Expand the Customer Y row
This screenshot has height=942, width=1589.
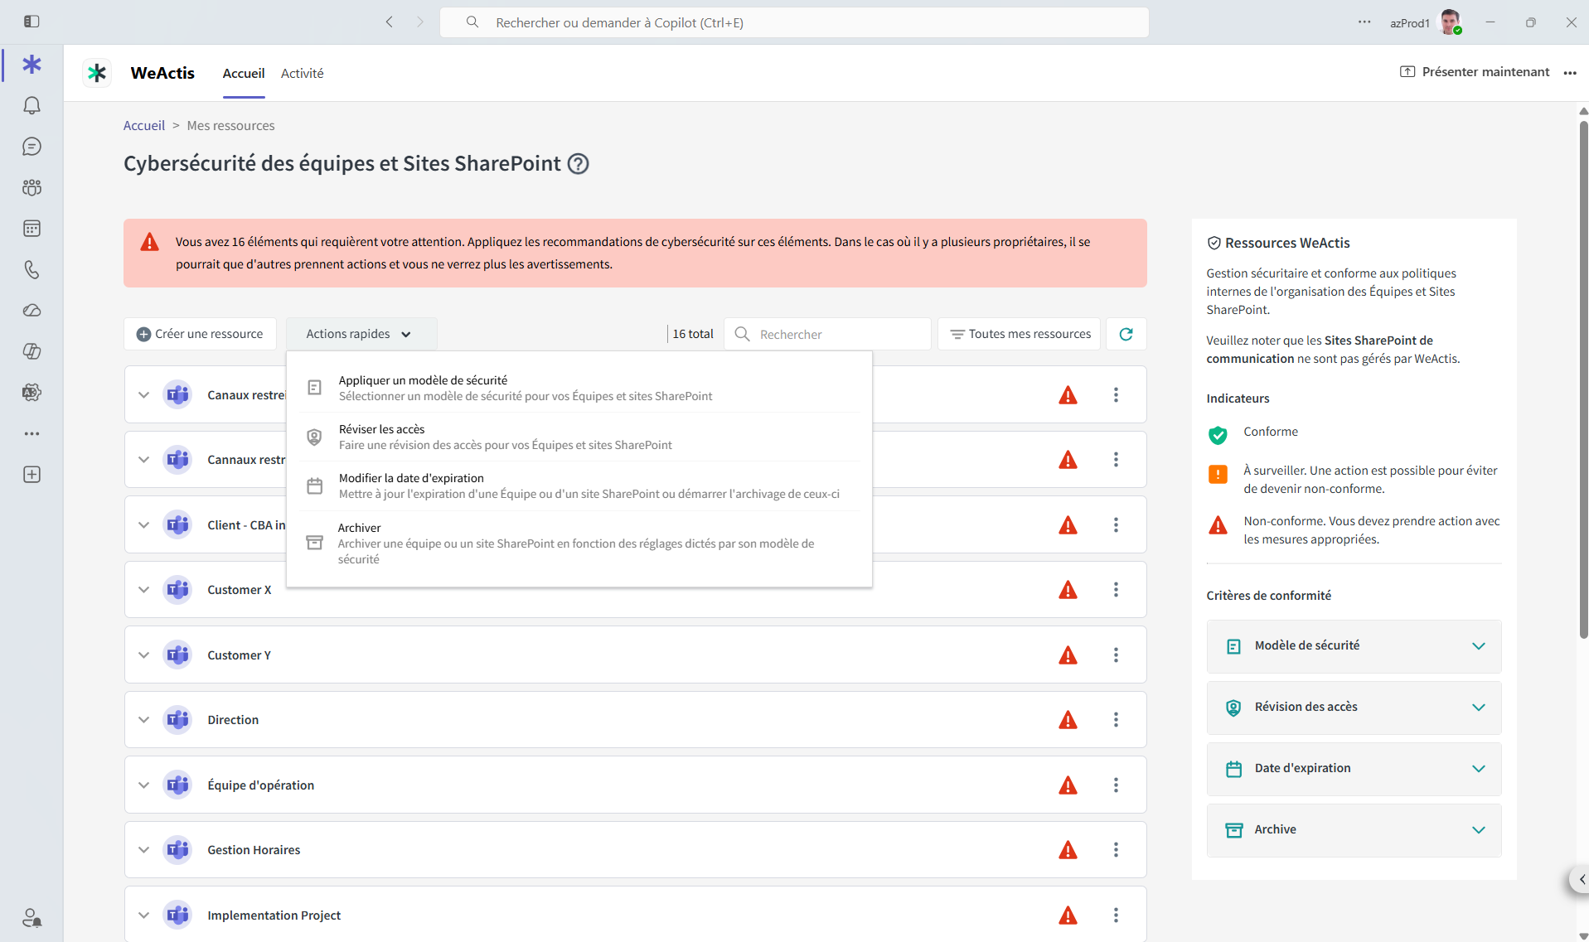pyautogui.click(x=143, y=655)
